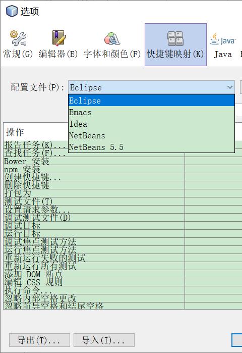Select the 报告任务(K)... row
The width and height of the screenshot is (242, 353).
coord(36,145)
